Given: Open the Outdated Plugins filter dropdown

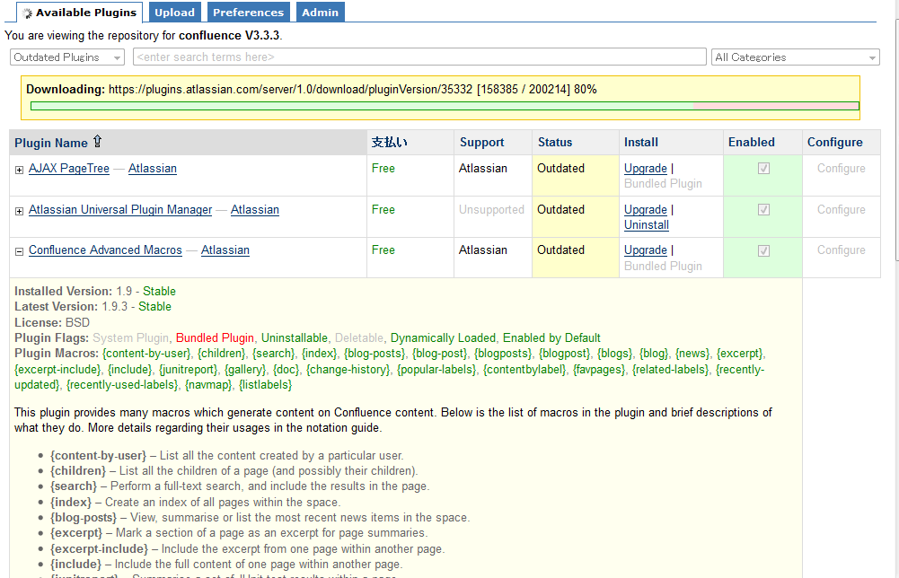Looking at the screenshot, I should pyautogui.click(x=67, y=57).
